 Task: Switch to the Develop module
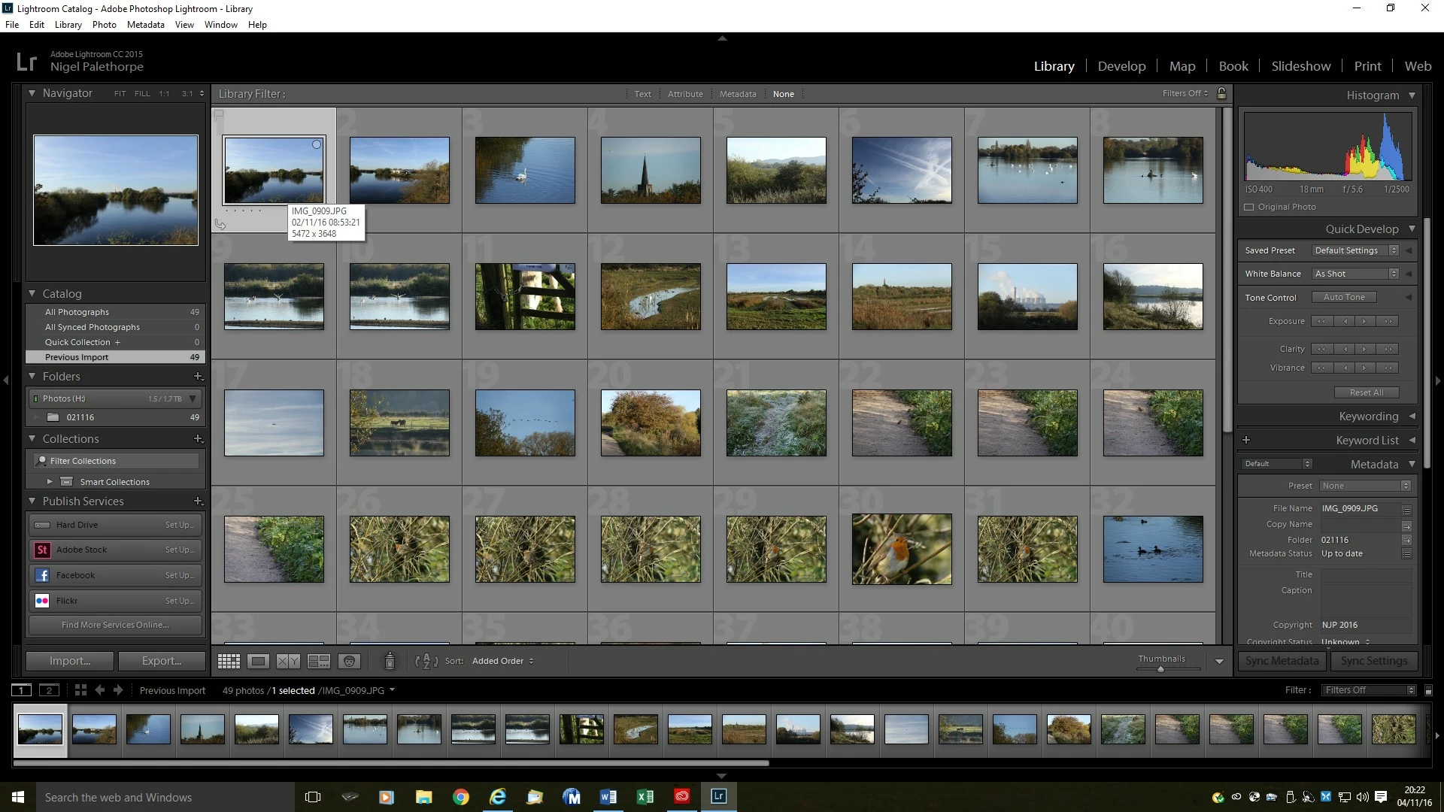pos(1121,66)
